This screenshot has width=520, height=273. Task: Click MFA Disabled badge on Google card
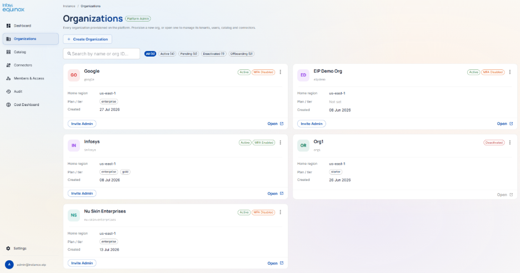point(263,72)
